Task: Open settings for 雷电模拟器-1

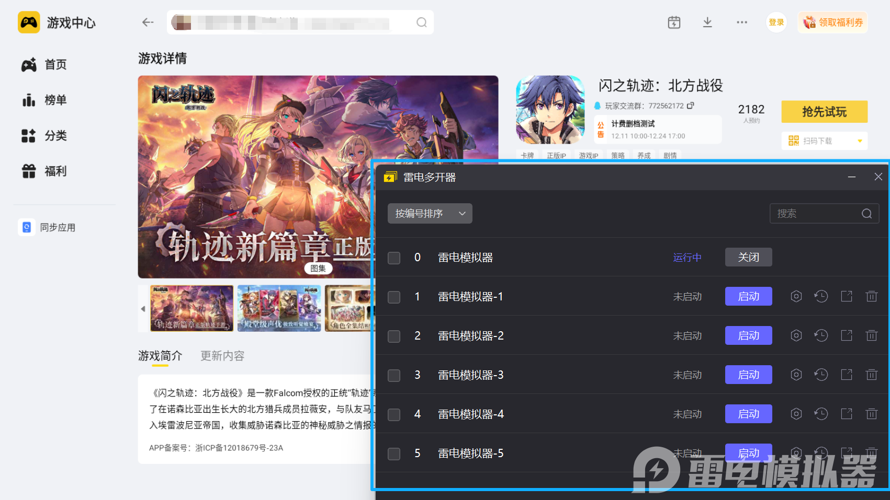Action: 796,296
